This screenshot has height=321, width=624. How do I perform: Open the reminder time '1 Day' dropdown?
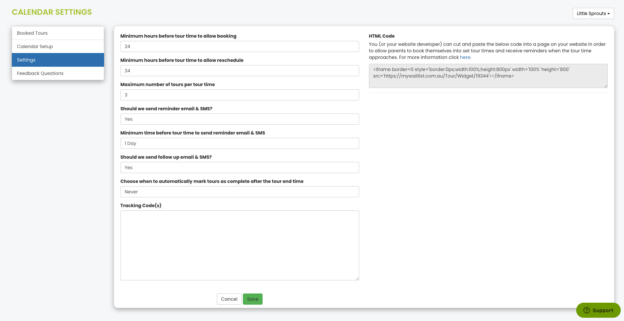[x=240, y=143]
